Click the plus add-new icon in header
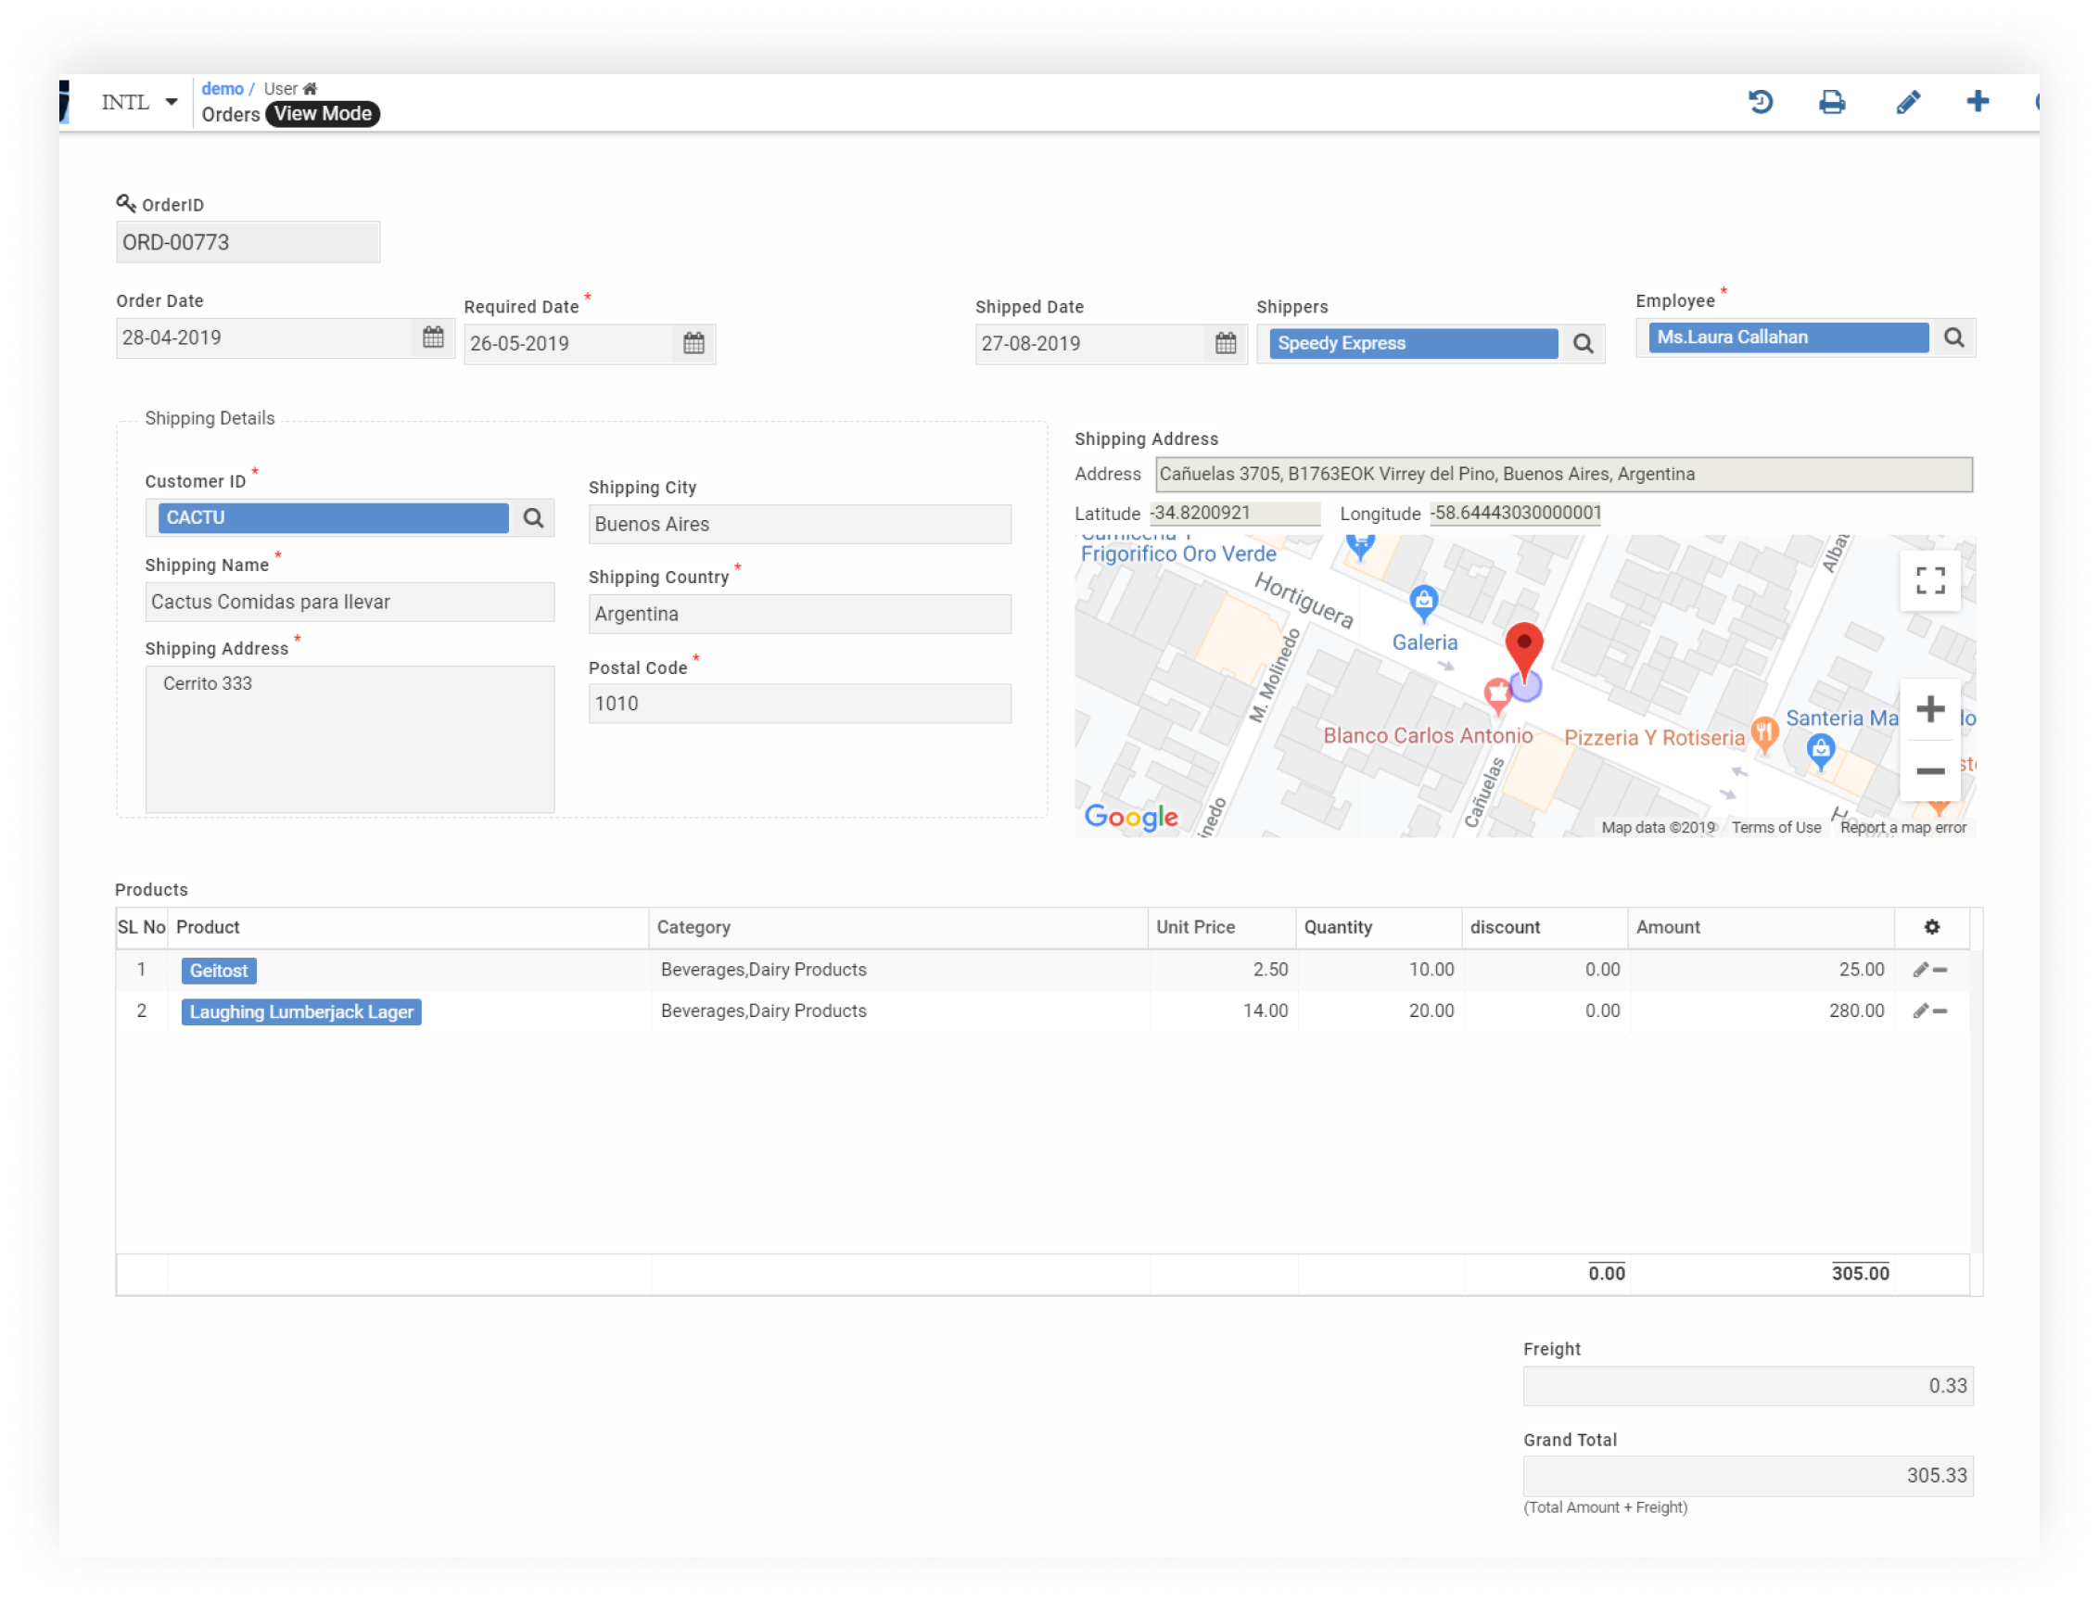The width and height of the screenshot is (2099, 1602). 1977,101
